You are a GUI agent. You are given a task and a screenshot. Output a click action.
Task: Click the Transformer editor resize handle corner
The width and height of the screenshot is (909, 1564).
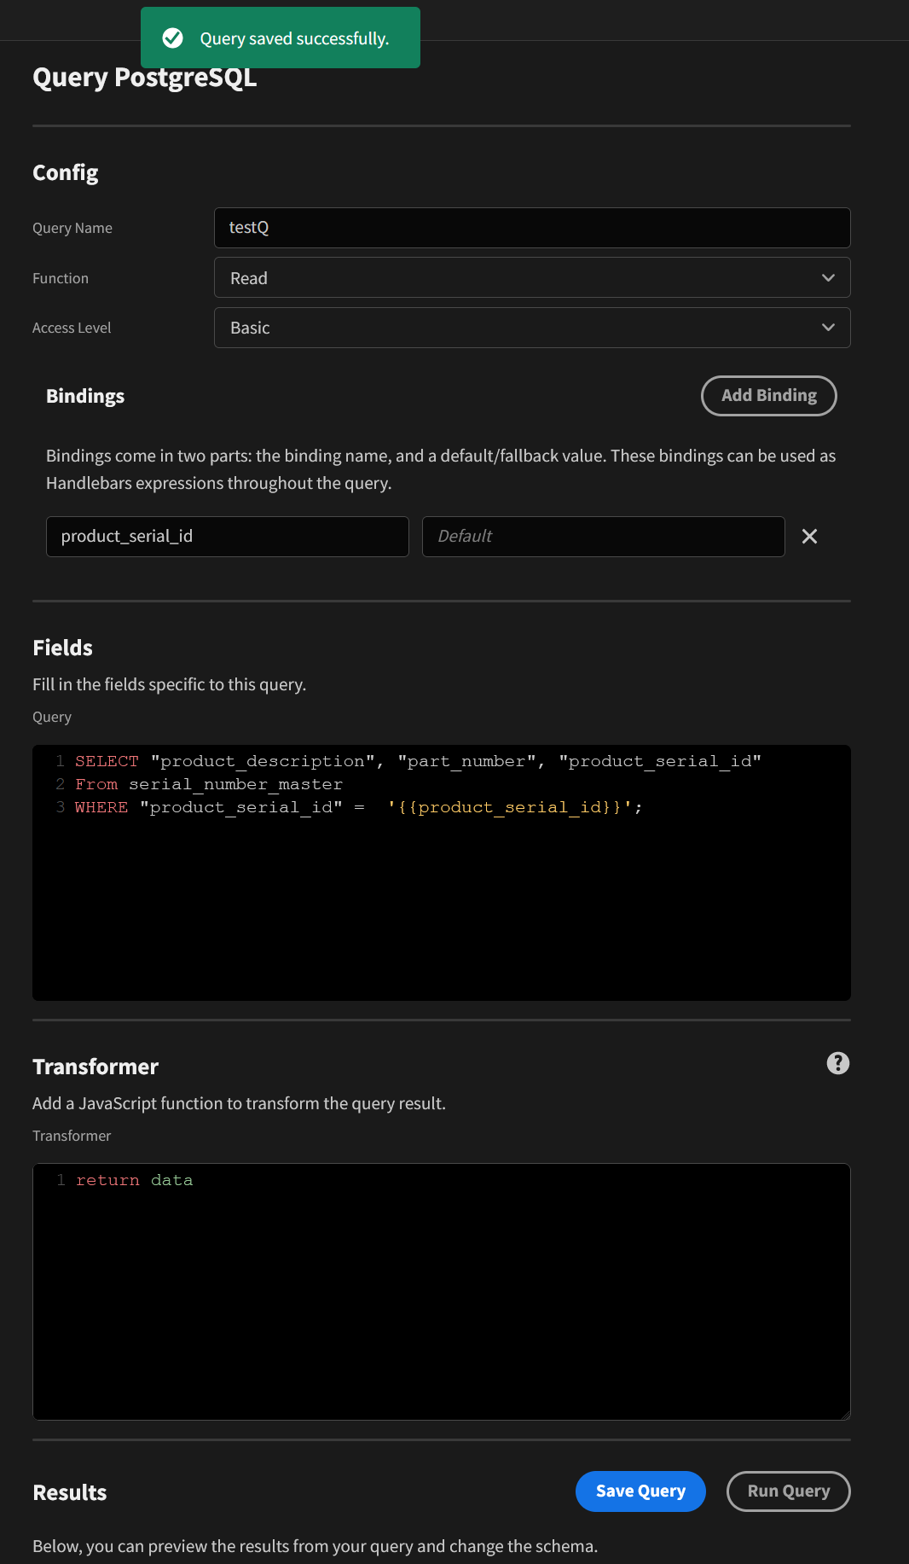coord(845,1415)
